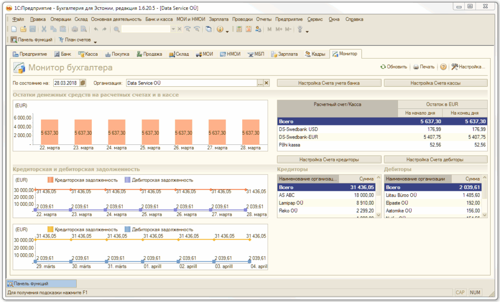Open date picker next to the date field
The height and width of the screenshot is (302, 500).
click(83, 83)
